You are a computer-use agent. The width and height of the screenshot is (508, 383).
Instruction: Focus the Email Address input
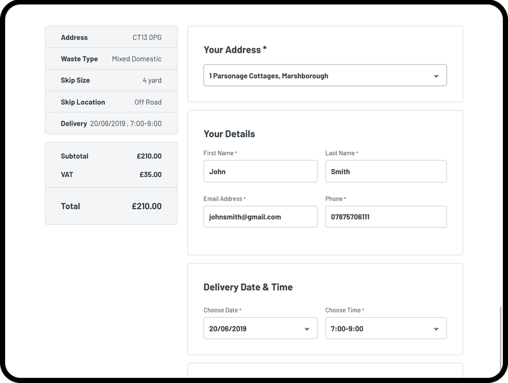coord(260,217)
